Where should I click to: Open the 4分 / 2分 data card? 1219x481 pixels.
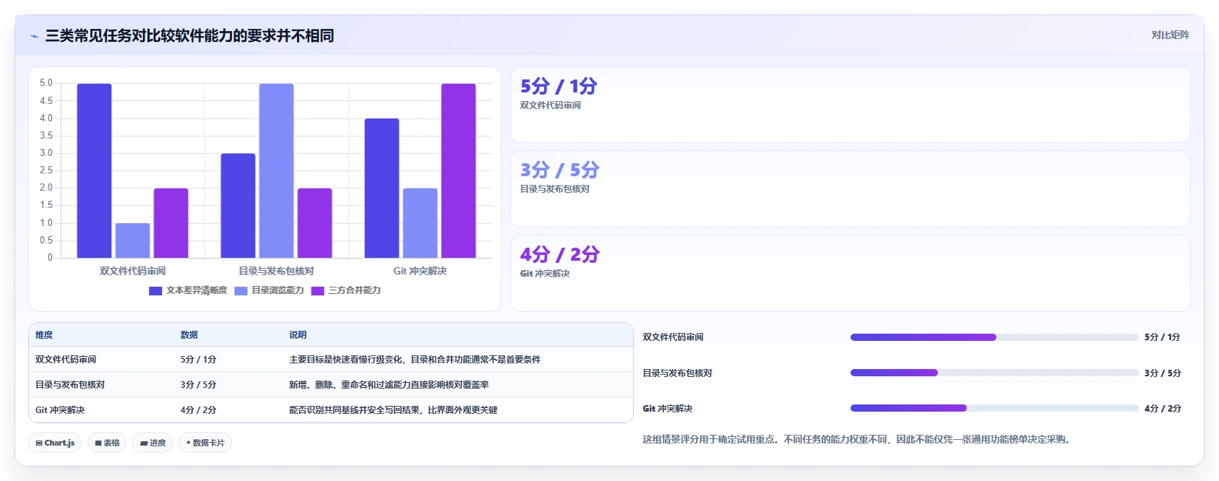[850, 273]
